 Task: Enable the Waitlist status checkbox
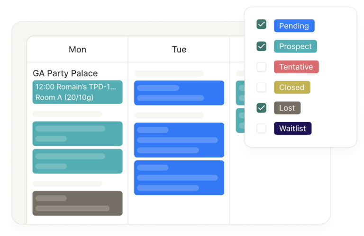coord(262,128)
